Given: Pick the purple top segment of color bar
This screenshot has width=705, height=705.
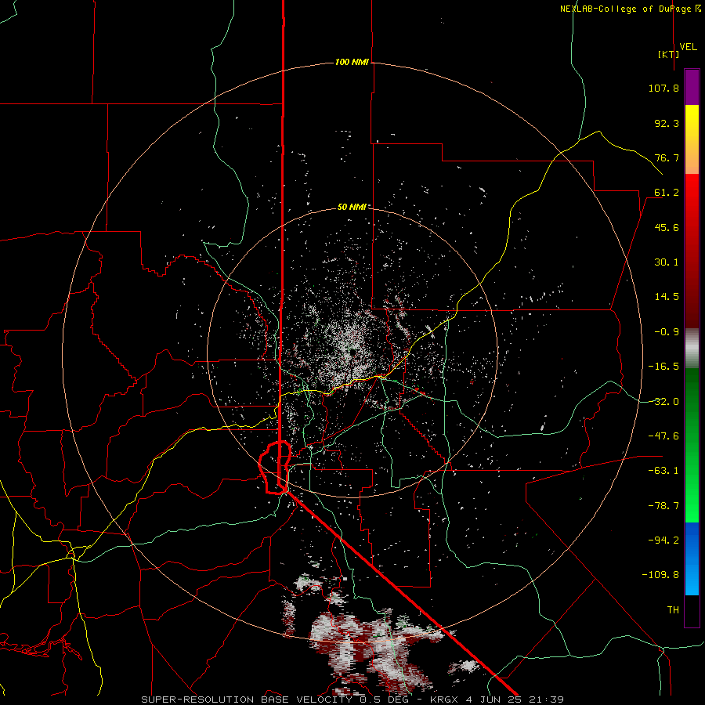Looking at the screenshot, I should point(692,87).
